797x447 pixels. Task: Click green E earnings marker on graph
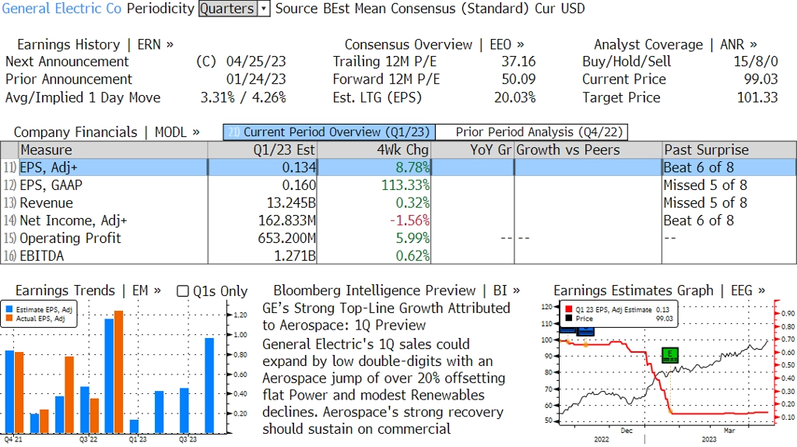point(670,355)
